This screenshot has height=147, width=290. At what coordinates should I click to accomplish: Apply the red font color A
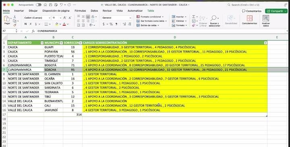pyautogui.click(x=64, y=24)
